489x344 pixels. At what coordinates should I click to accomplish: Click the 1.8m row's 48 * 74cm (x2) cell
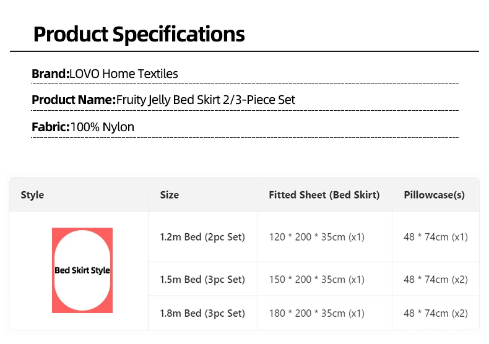click(x=436, y=313)
